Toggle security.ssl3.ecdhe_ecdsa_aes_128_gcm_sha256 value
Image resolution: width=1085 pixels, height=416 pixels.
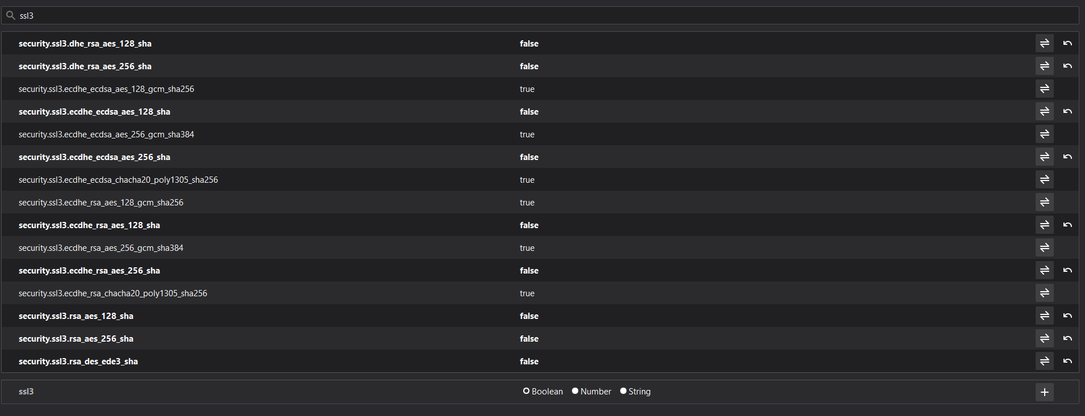(x=1044, y=89)
